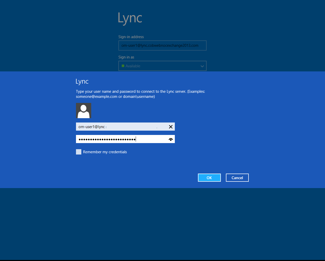Image resolution: width=325 pixels, height=261 pixels.
Task: Click the Lync heading in the dialog
Action: tap(82, 81)
